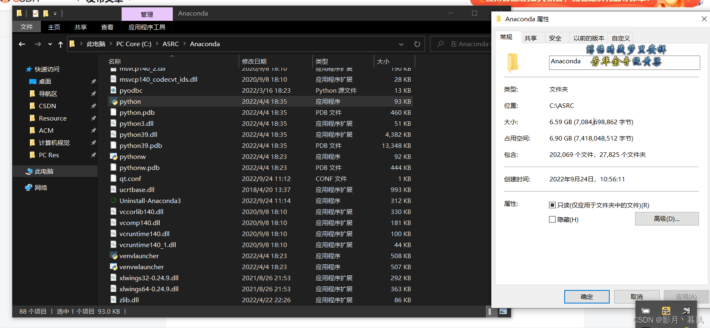This screenshot has height=328, width=710.
Task: Click the Quick access star icon
Action: click(x=29, y=69)
